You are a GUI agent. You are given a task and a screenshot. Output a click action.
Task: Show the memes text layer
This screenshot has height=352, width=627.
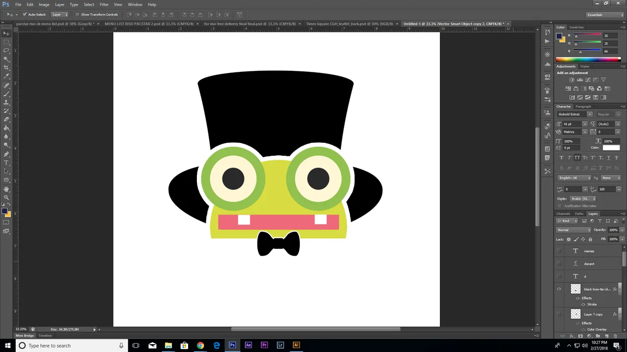(x=559, y=251)
